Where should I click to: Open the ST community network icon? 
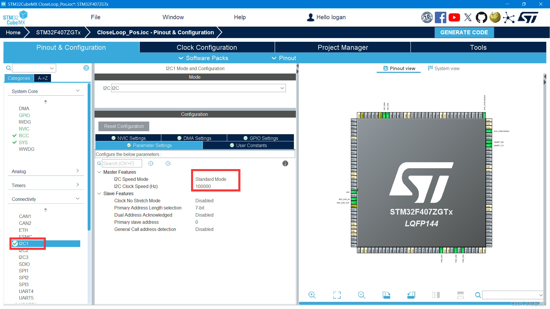[x=509, y=17]
